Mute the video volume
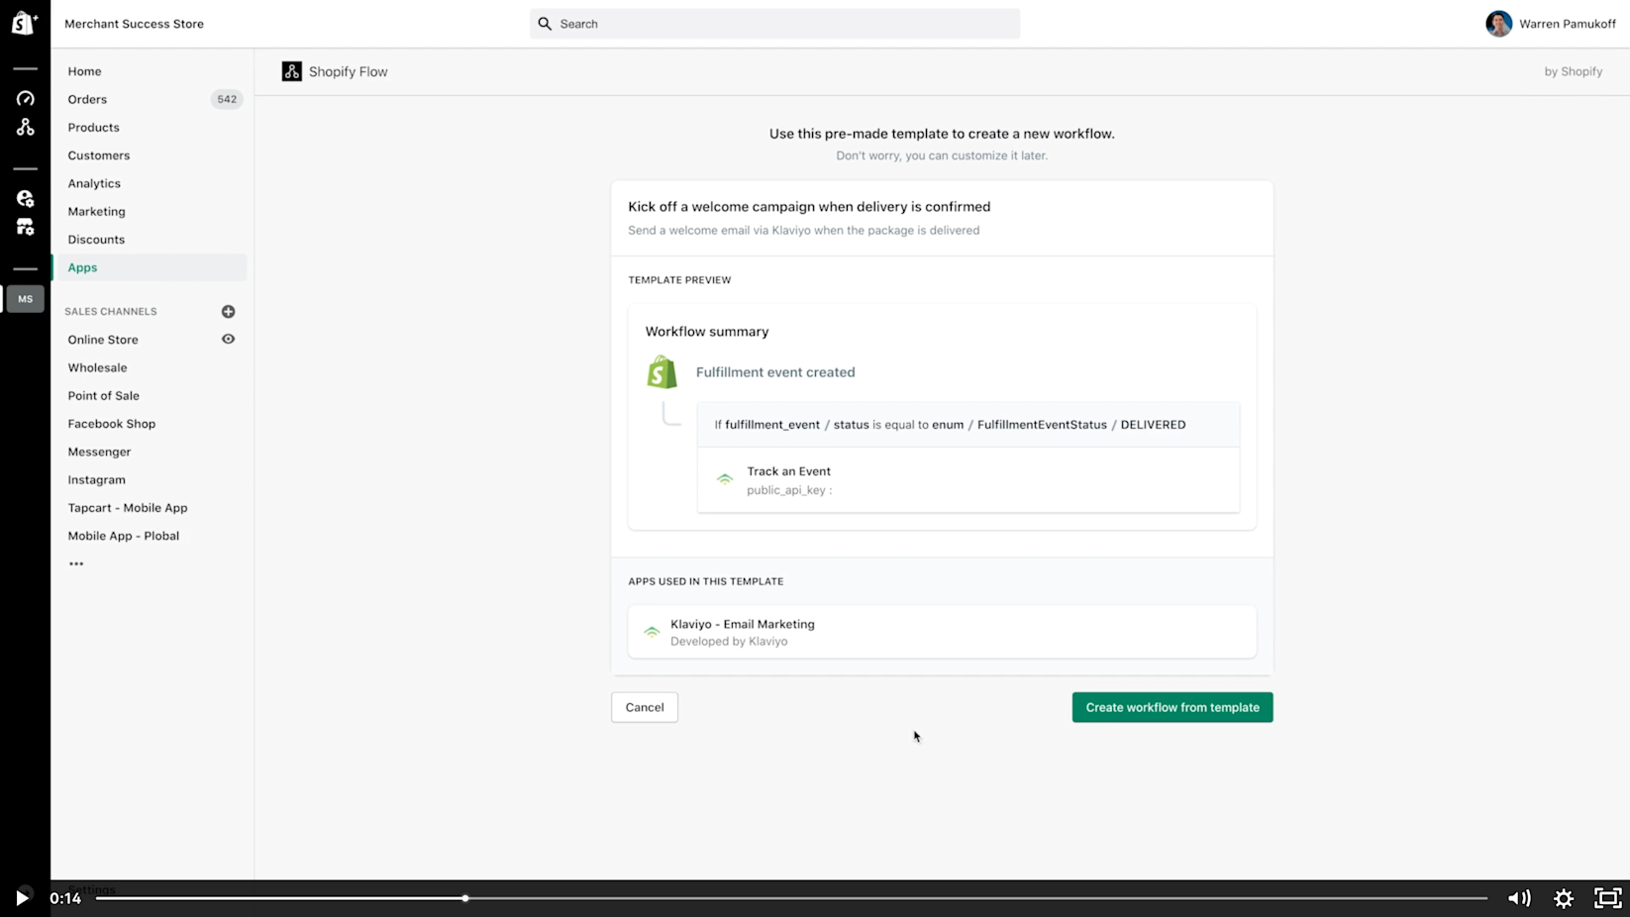The image size is (1630, 917). pos(1519,898)
